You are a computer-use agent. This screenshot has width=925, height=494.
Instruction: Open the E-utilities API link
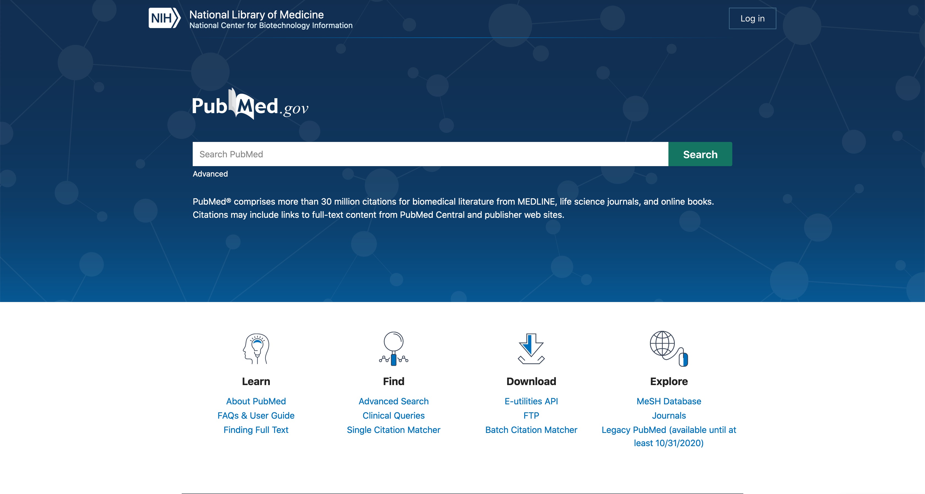pos(531,401)
